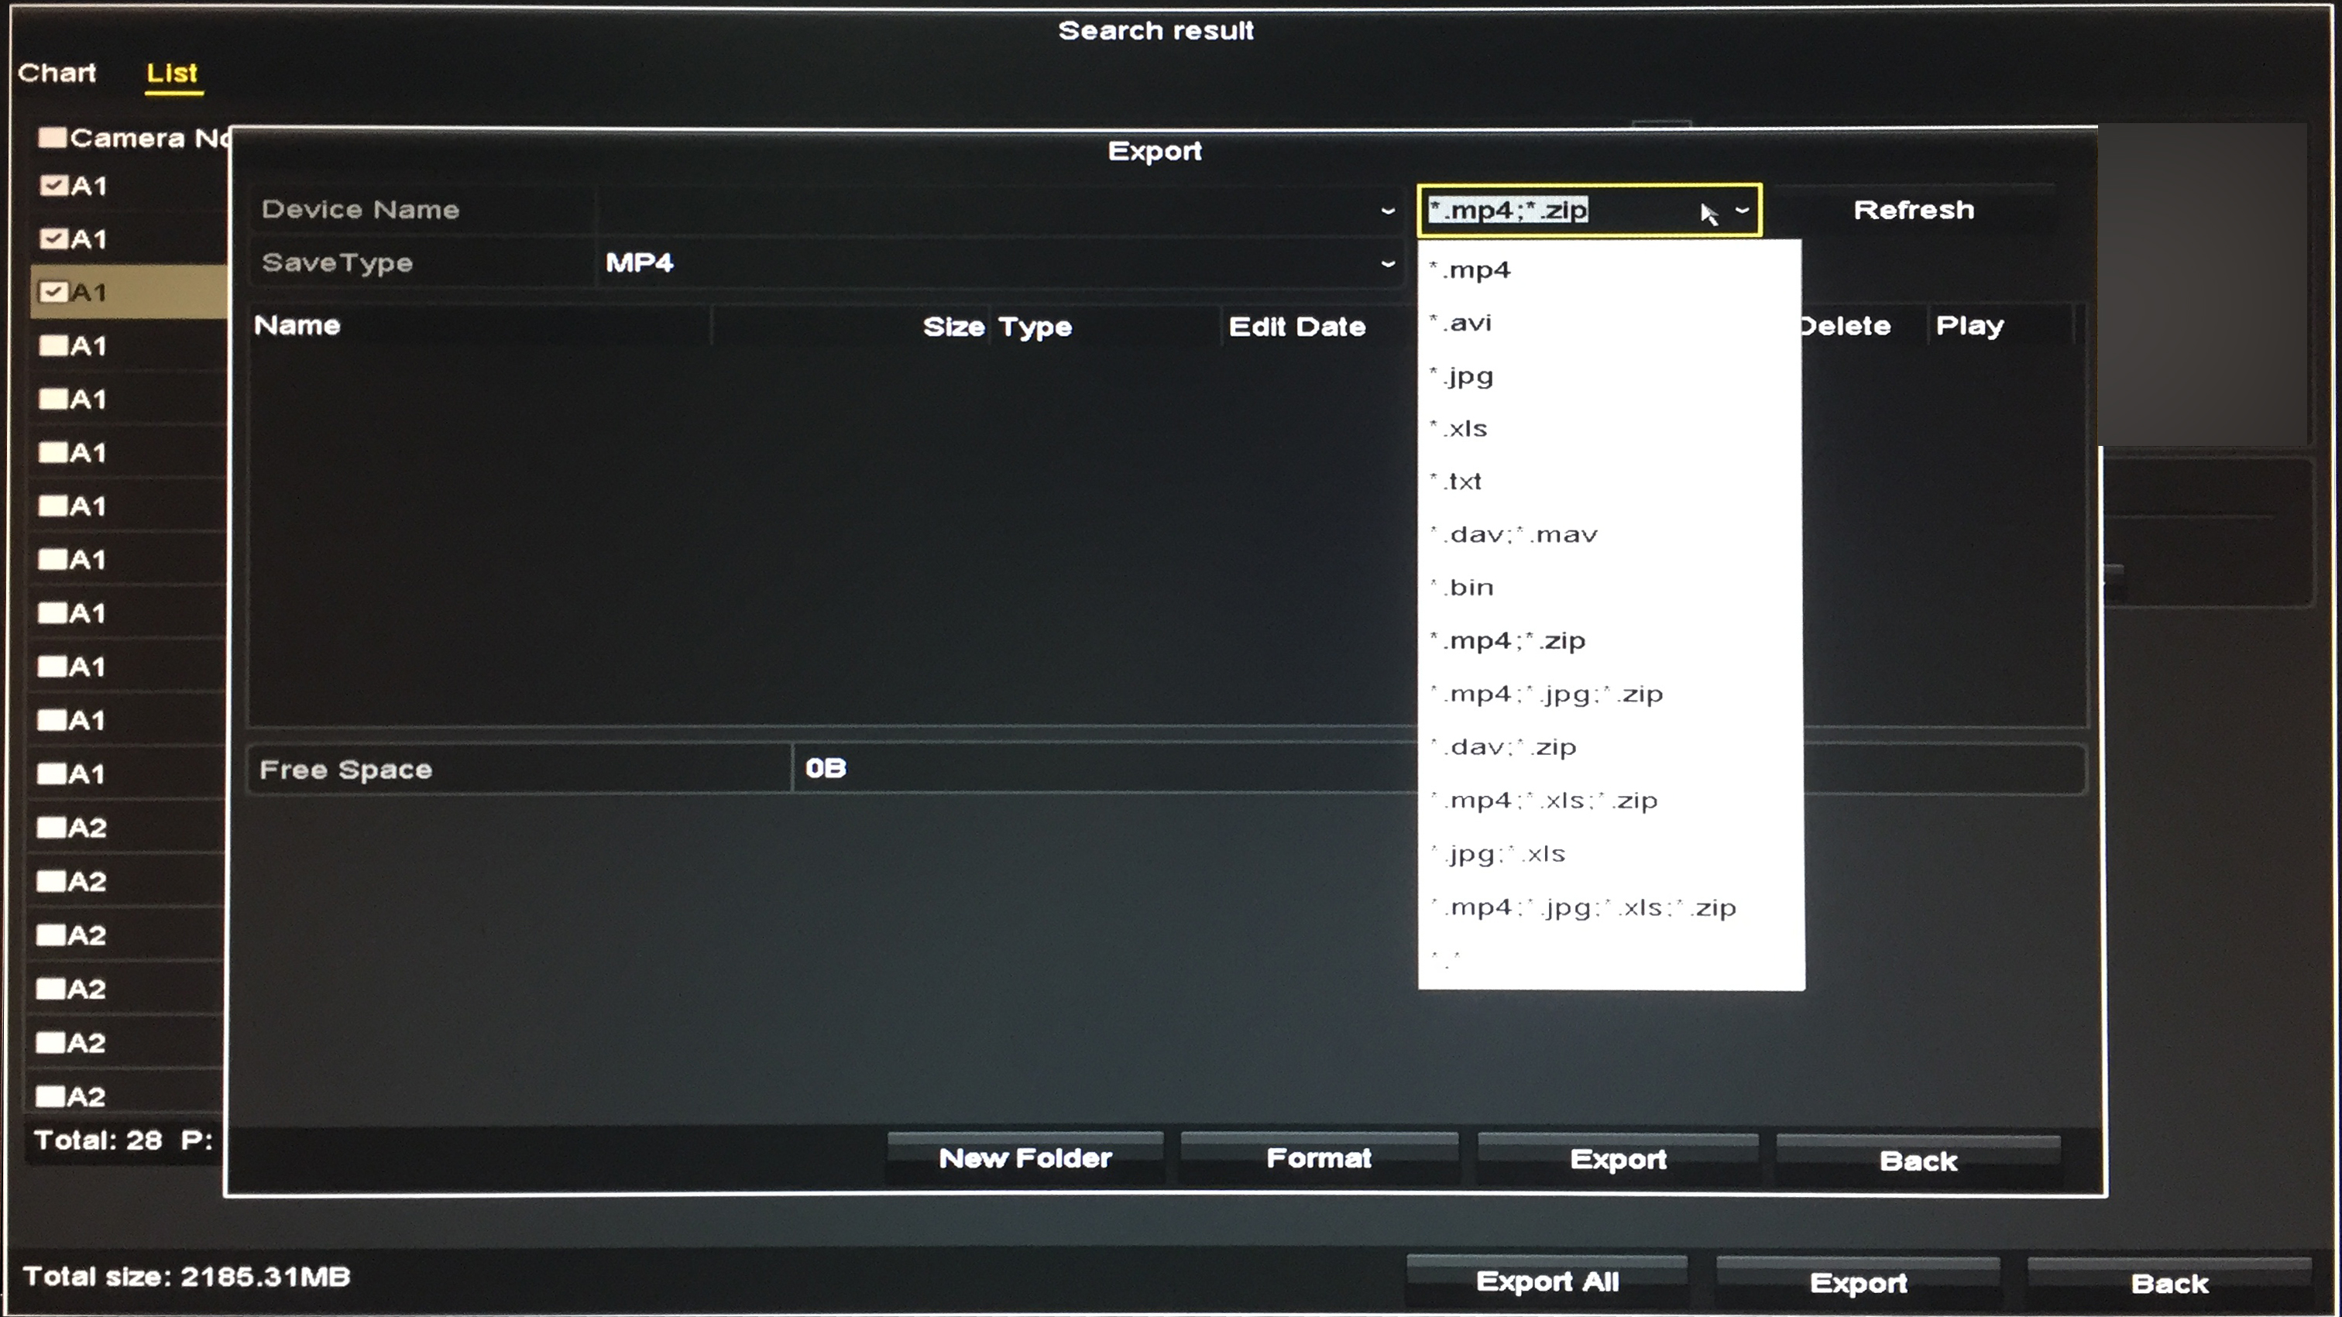Viewport: 2342px width, 1317px height.
Task: Switch to the Chart tab
Action: pos(57,73)
